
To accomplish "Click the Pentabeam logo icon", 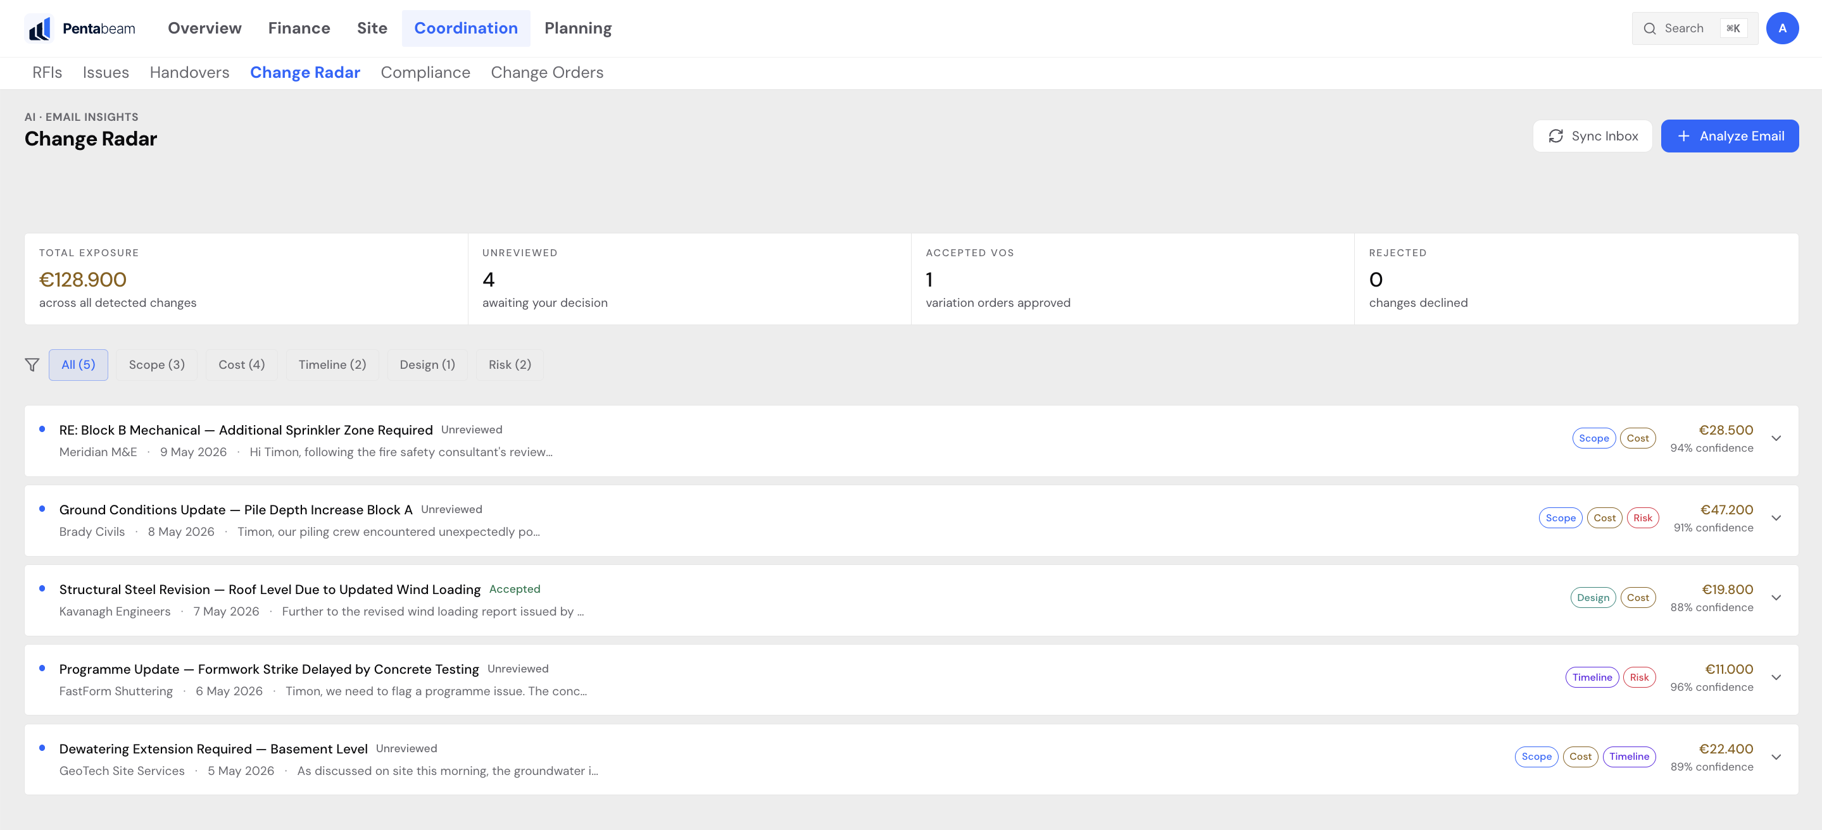I will 40,28.
